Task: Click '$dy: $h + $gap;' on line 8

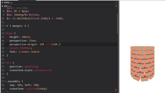Action: coord(18,11)
